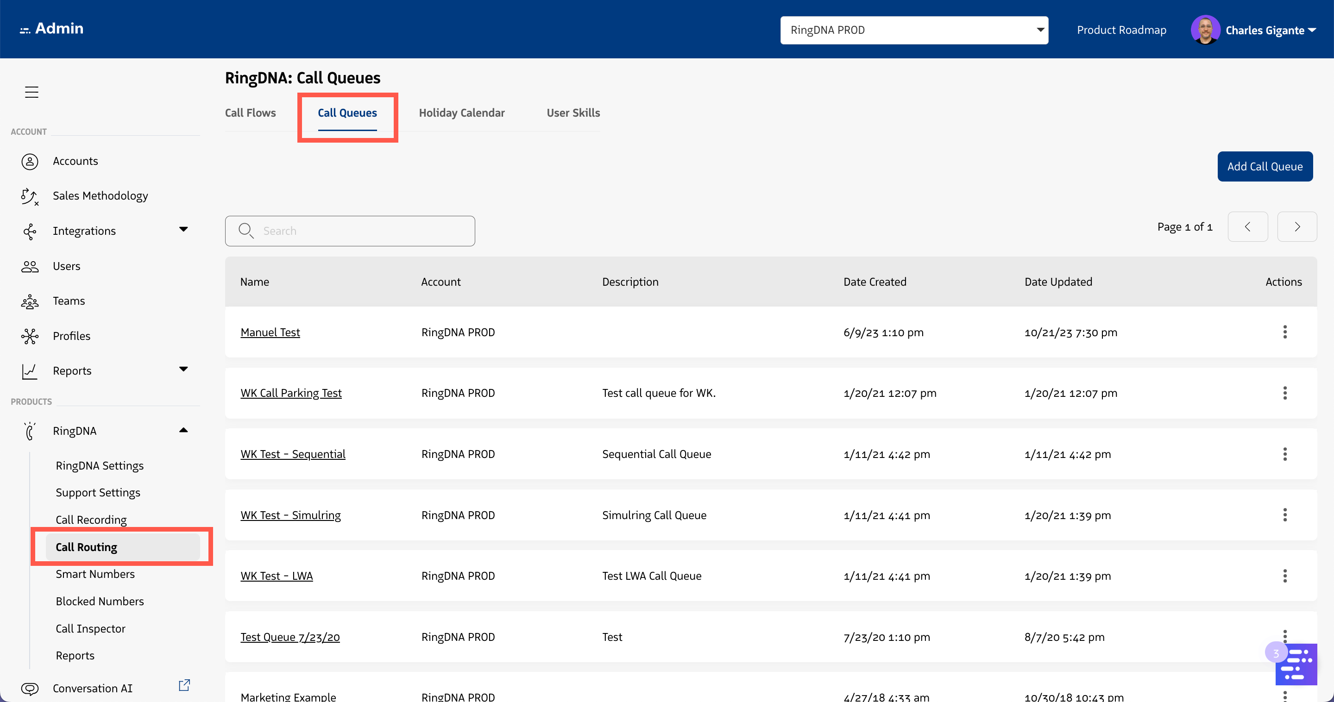Switch to the Holiday Calendar tab
1334x702 pixels.
tap(461, 113)
